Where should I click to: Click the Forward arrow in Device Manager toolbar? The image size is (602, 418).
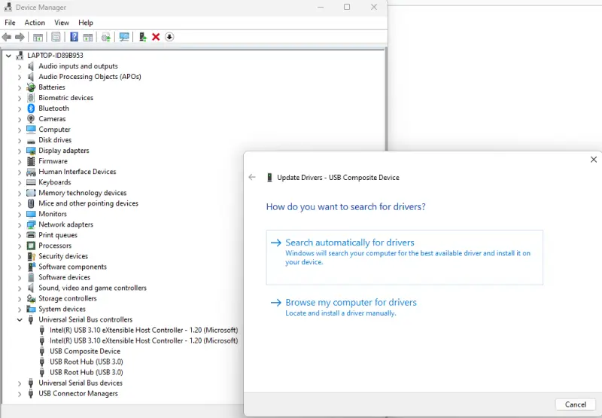click(x=20, y=37)
